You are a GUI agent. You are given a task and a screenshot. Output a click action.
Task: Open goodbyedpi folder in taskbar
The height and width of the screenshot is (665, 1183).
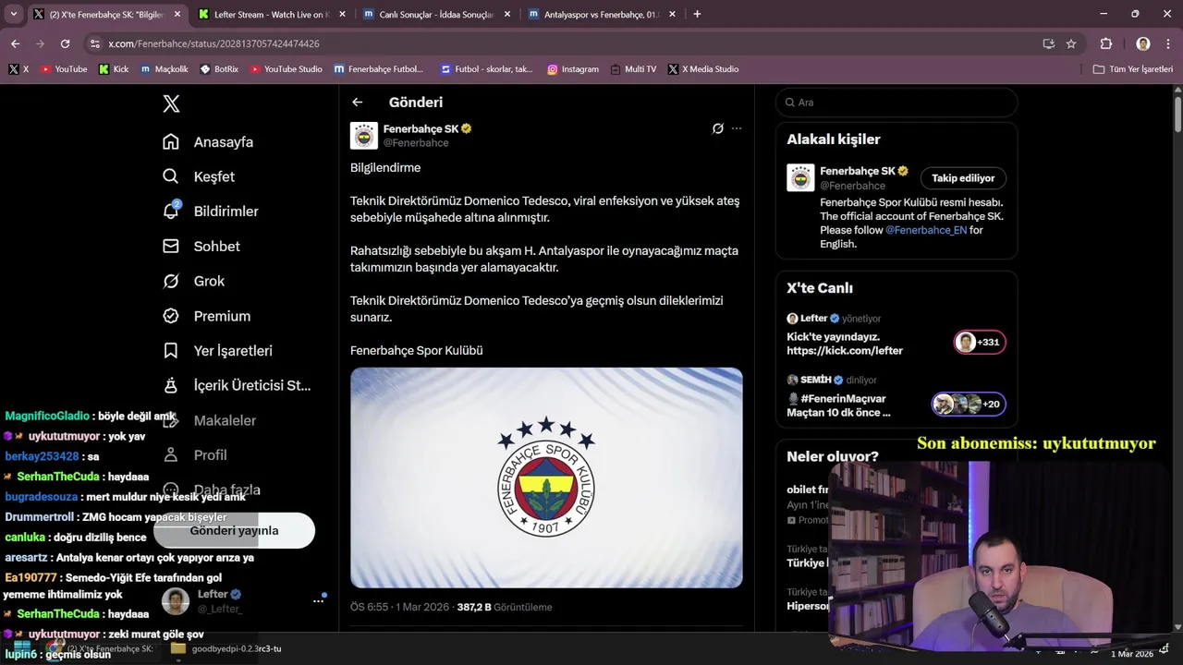pos(226,648)
